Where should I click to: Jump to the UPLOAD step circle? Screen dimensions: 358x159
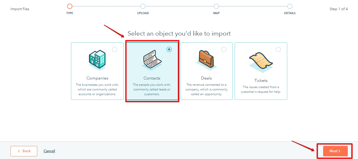click(143, 6)
